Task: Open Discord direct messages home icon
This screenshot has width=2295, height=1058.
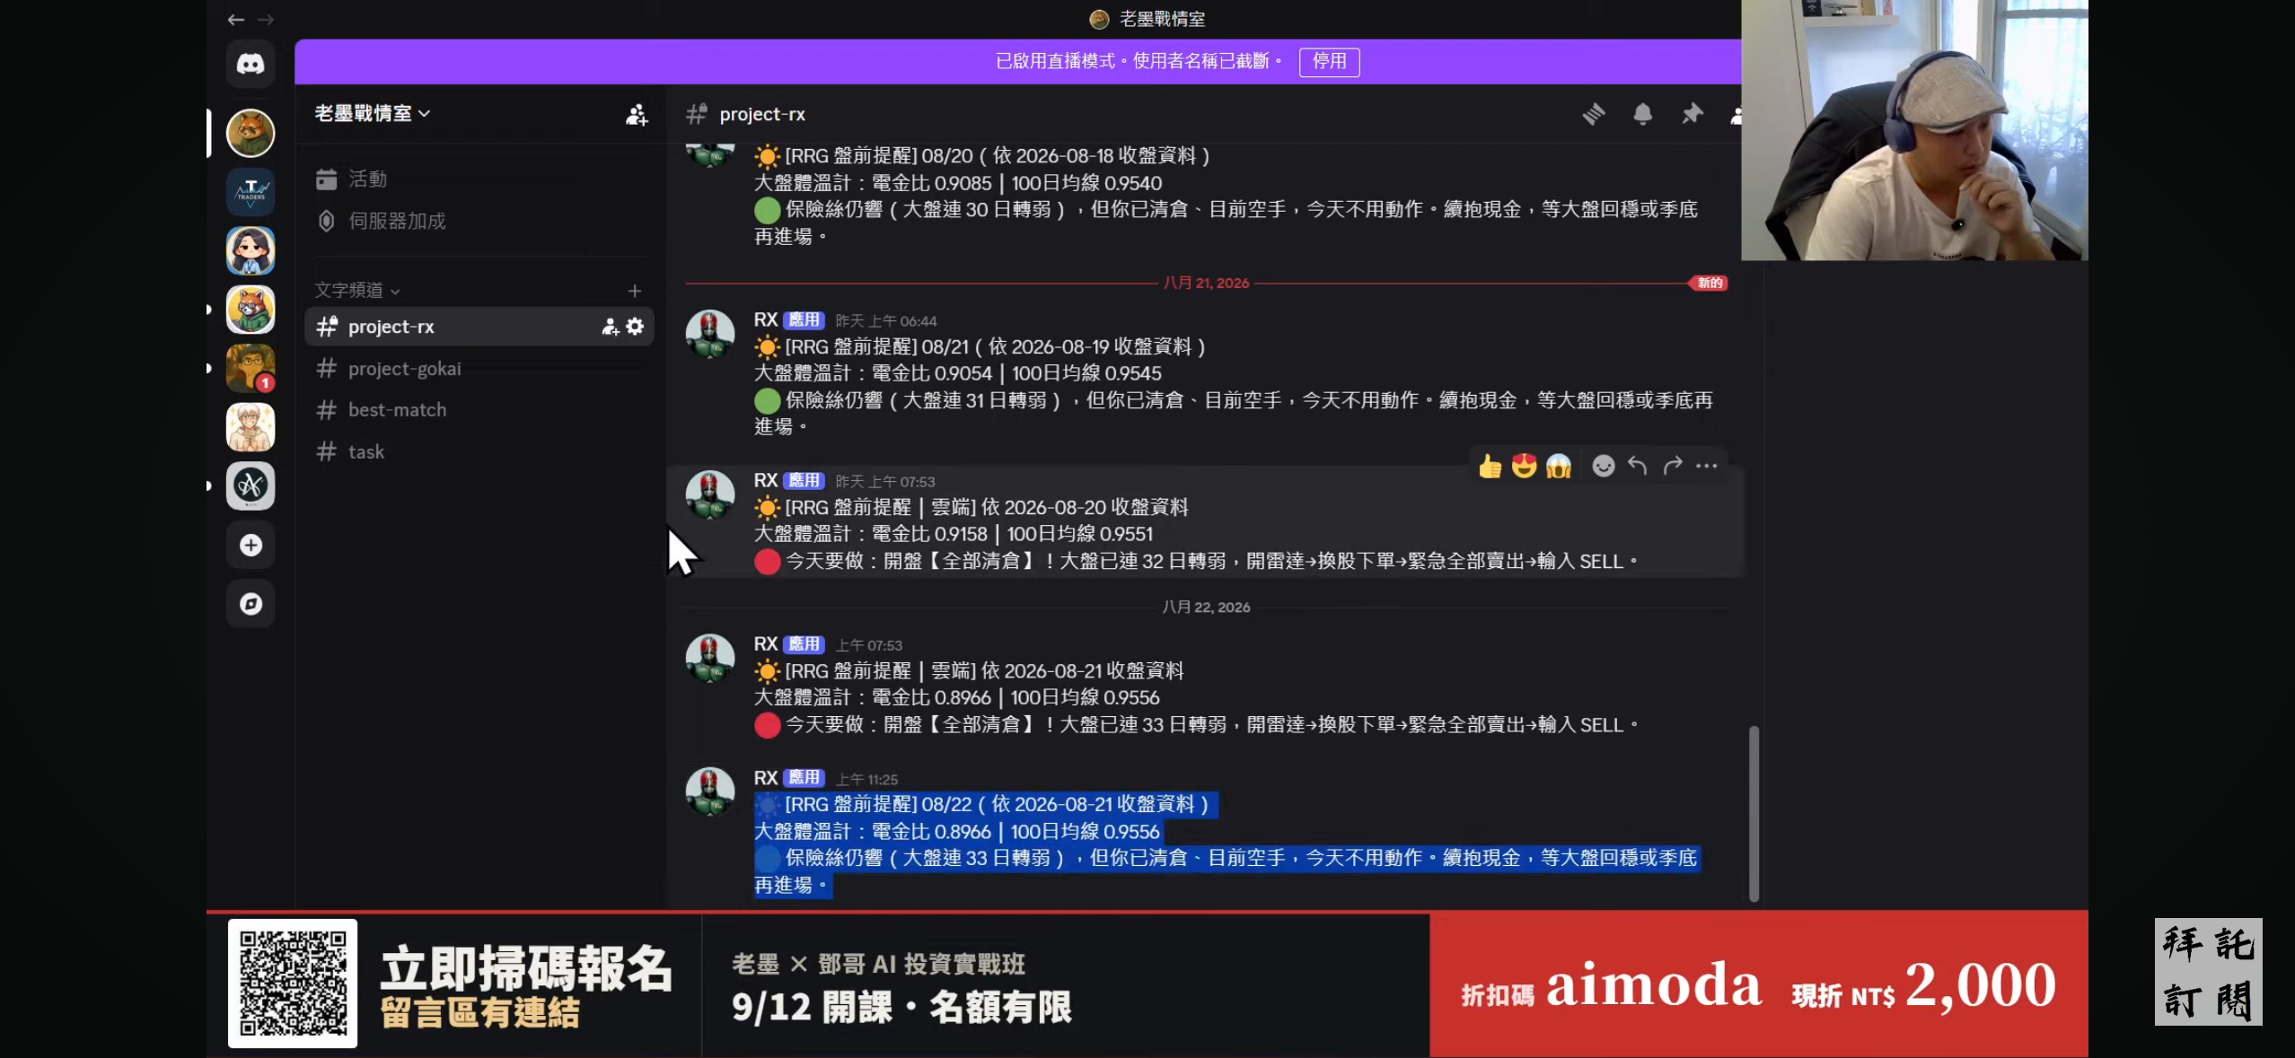Action: click(251, 64)
